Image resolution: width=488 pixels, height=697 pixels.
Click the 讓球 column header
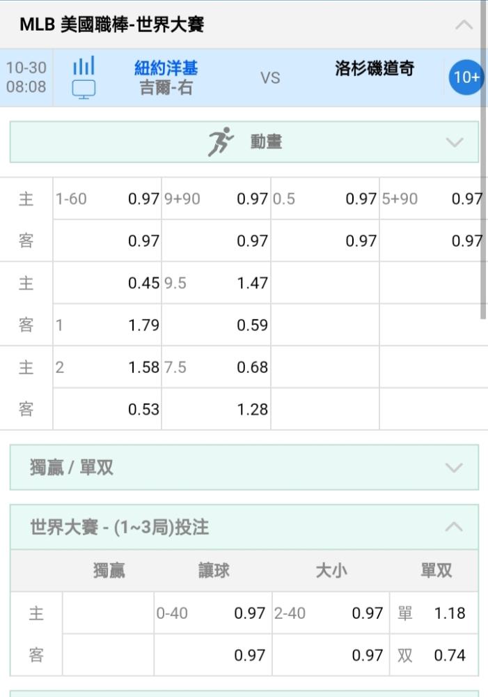pyautogui.click(x=214, y=570)
